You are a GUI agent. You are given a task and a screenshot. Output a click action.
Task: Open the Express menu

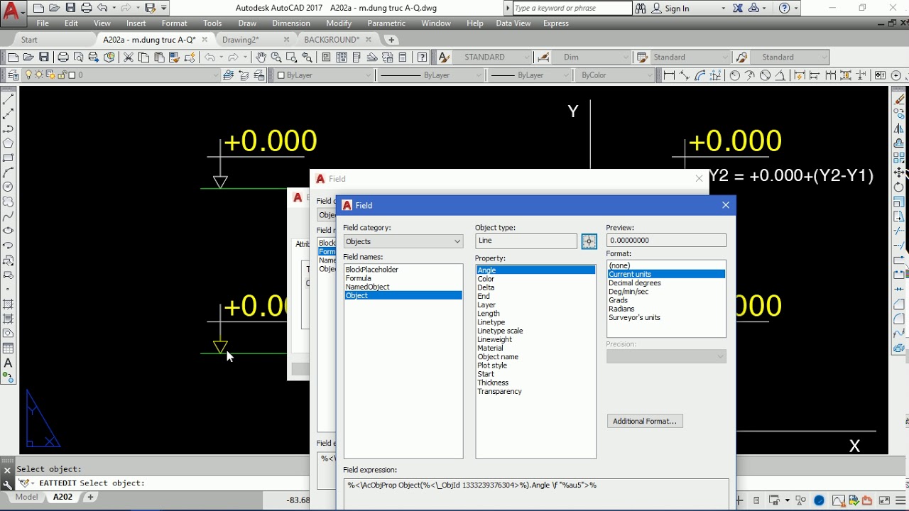tap(556, 23)
